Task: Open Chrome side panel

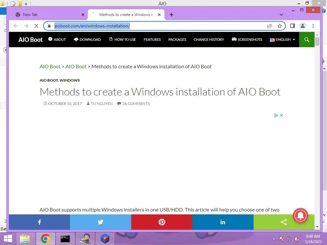Action: pyautogui.click(x=293, y=26)
